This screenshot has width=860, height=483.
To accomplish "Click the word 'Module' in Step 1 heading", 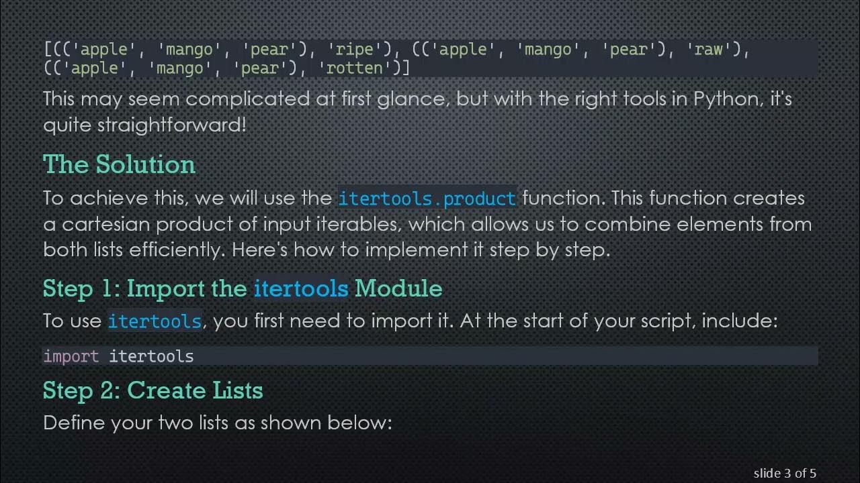I will click(398, 288).
